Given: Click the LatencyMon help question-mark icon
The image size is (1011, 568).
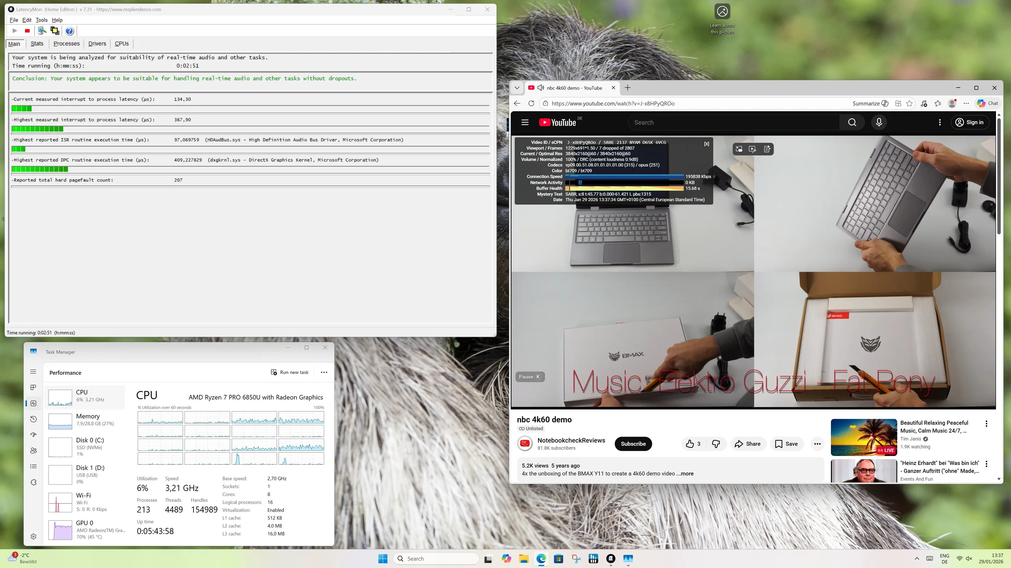Looking at the screenshot, I should (70, 31).
